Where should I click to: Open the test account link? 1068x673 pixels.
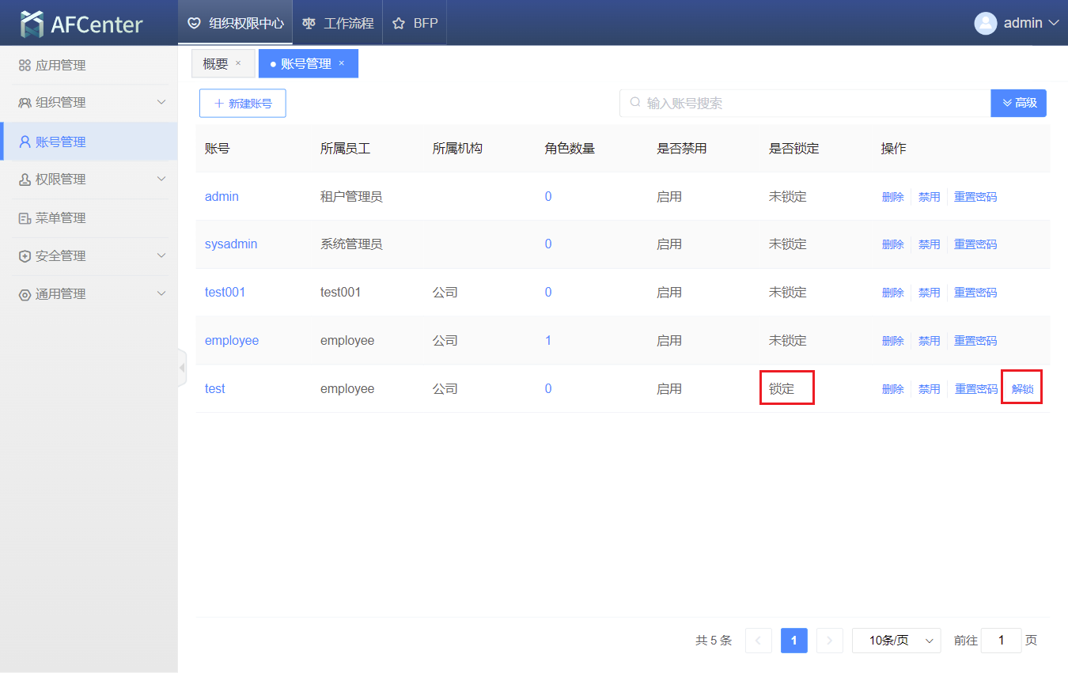click(x=215, y=389)
